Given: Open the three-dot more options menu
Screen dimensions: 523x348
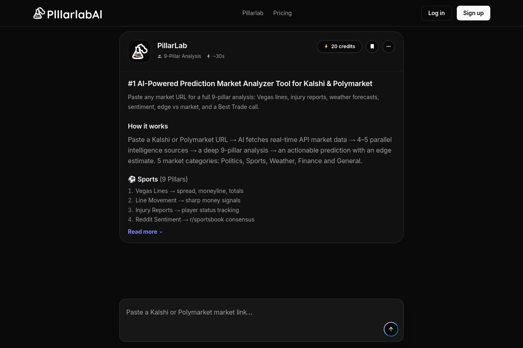Looking at the screenshot, I should coord(389,47).
